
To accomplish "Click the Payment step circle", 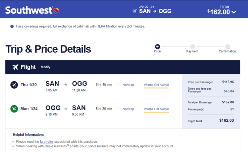I will coord(192,46).
